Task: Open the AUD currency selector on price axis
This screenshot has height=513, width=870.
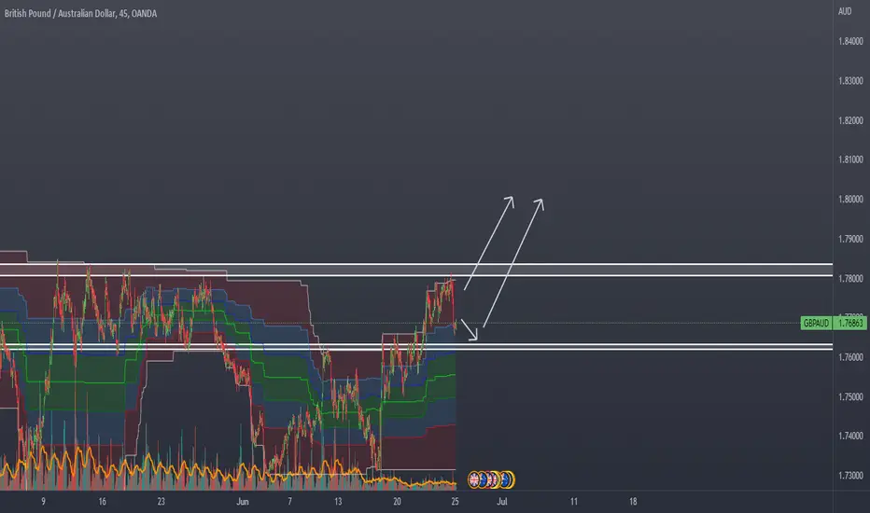Action: click(845, 11)
